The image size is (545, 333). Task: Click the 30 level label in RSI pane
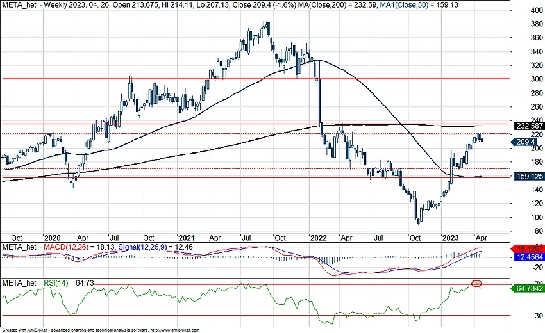pyautogui.click(x=539, y=316)
